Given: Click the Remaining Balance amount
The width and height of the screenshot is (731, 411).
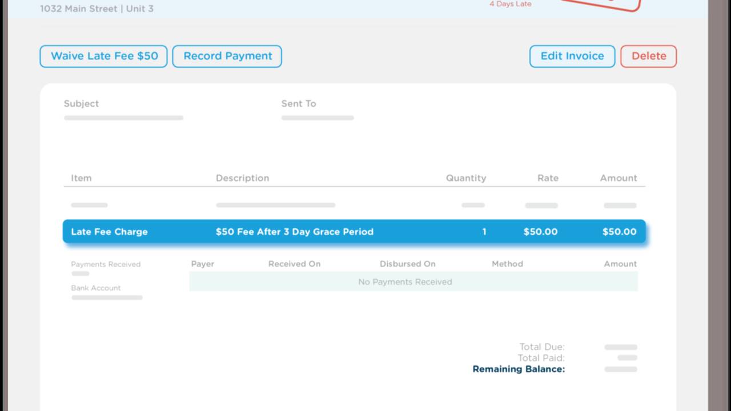Looking at the screenshot, I should click(x=621, y=369).
